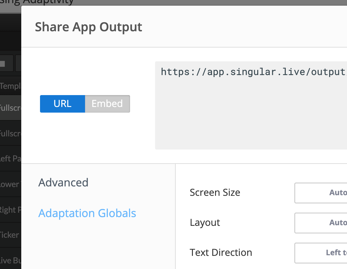Select the Lower row in background list
The image size is (347, 269).
click(10, 184)
